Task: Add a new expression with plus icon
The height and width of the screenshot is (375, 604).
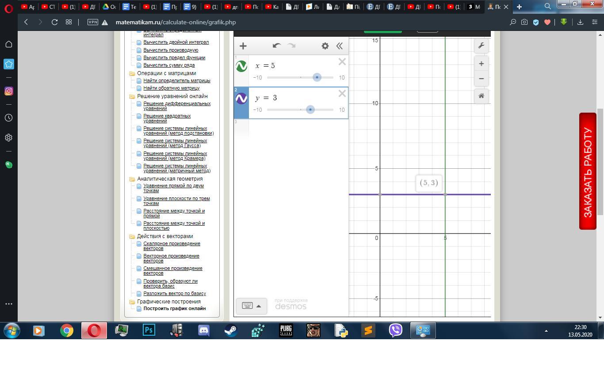Action: tap(243, 46)
